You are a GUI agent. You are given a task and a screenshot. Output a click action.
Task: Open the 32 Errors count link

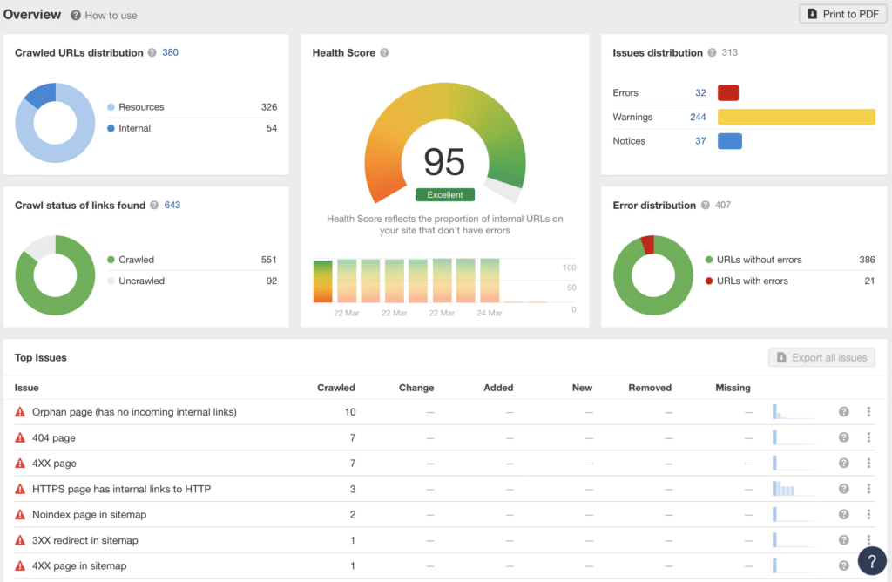coord(700,92)
